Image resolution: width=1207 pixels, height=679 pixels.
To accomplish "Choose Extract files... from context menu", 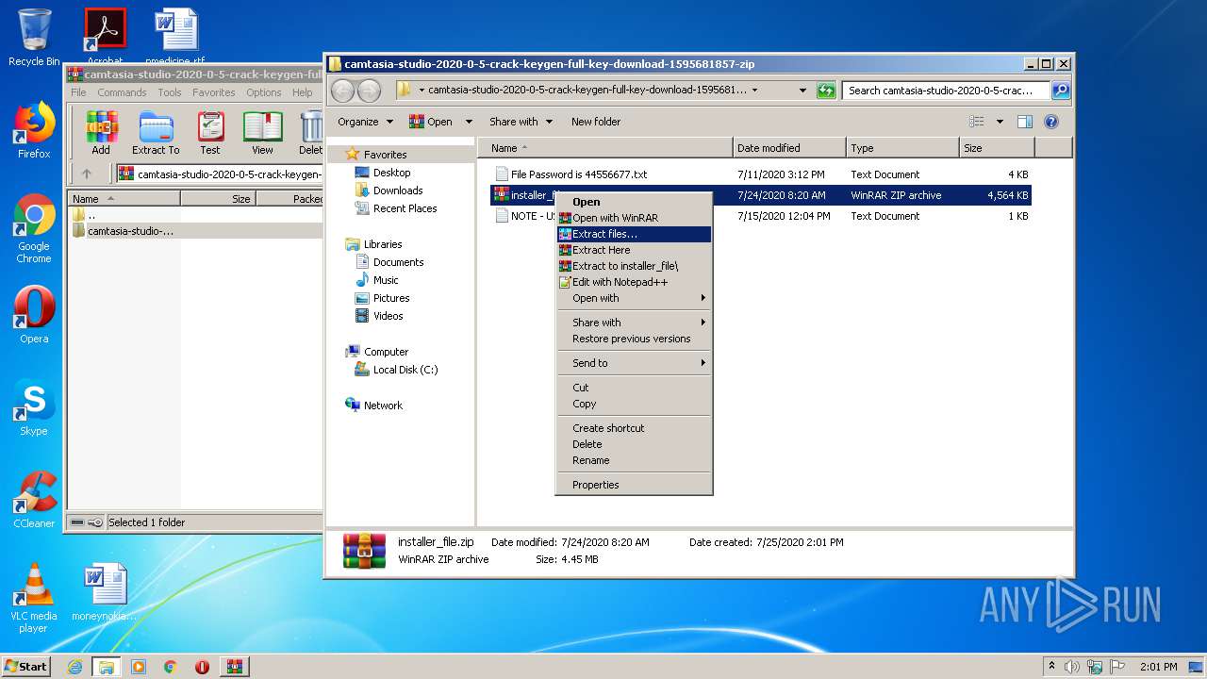I will click(635, 234).
